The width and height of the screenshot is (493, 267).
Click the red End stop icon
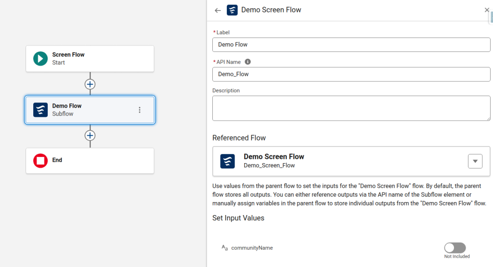click(x=40, y=161)
